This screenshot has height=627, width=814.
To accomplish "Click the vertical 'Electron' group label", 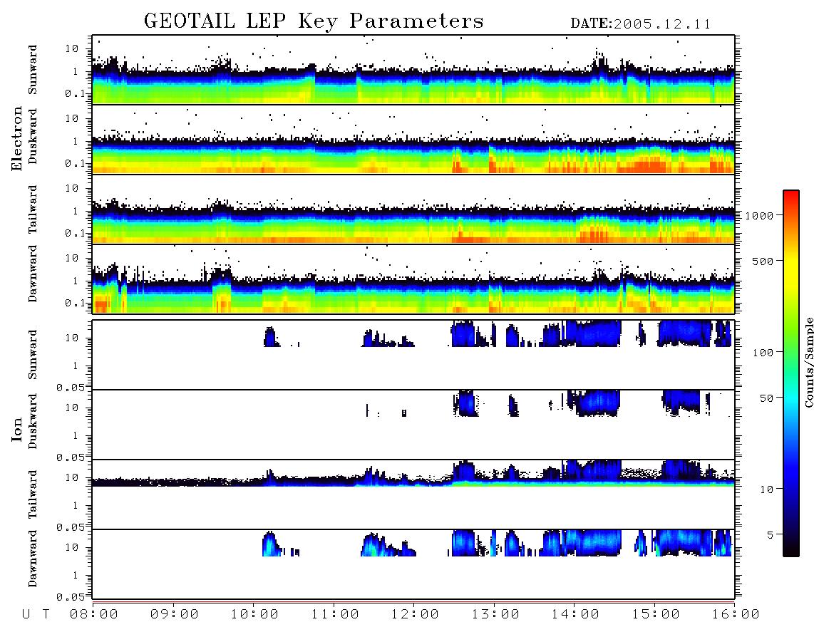I will (16, 138).
